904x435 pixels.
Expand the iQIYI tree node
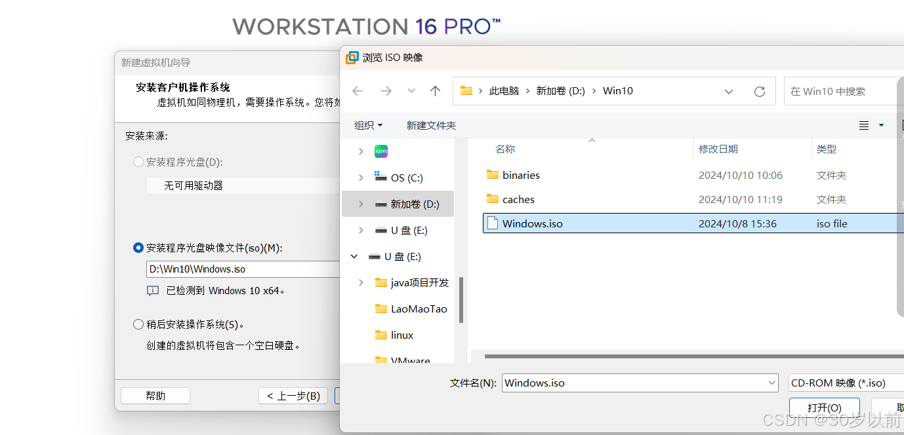point(361,151)
